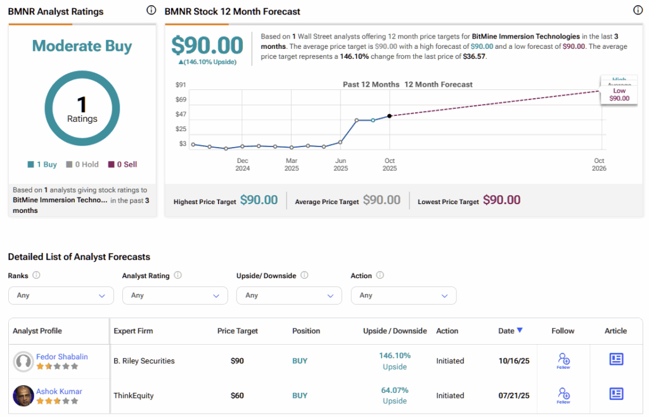Click Ashok Kumar's profile photo
This screenshot has width=649, height=417.
(x=23, y=395)
